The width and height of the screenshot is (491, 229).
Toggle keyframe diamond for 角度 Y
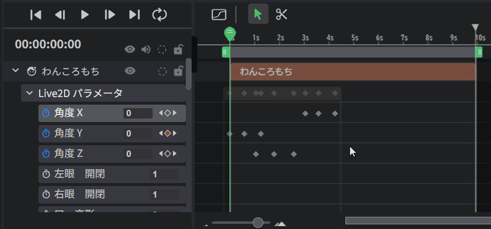point(168,134)
